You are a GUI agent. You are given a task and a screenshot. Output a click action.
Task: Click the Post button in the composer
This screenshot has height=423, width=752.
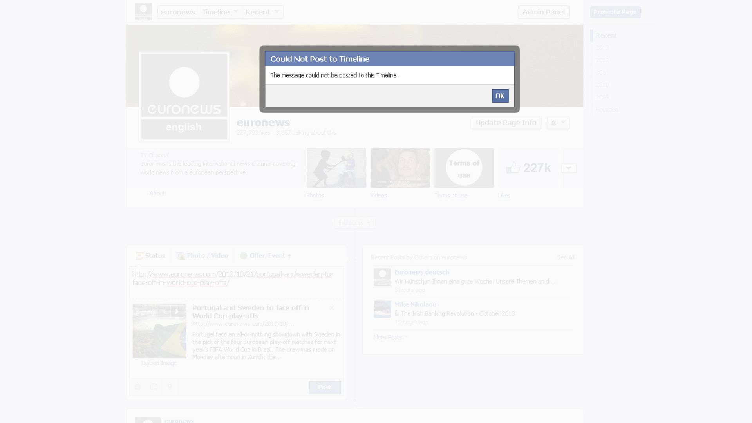pos(325,387)
